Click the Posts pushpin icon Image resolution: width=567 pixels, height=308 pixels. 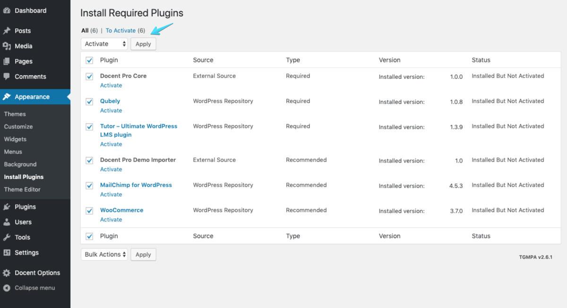[7, 31]
